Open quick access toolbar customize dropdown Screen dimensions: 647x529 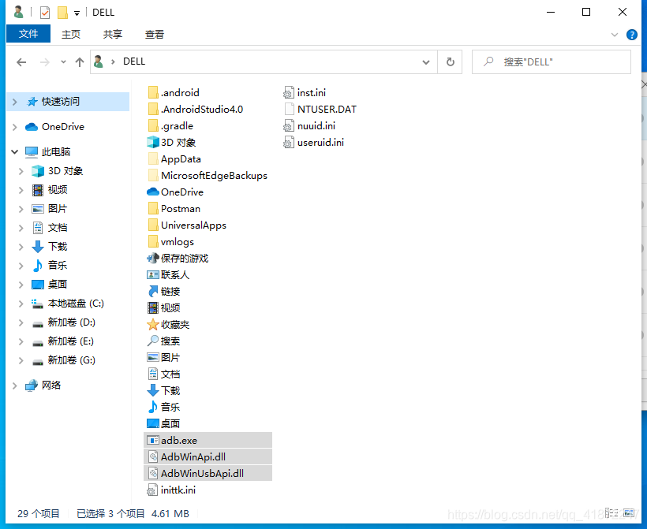click(77, 13)
